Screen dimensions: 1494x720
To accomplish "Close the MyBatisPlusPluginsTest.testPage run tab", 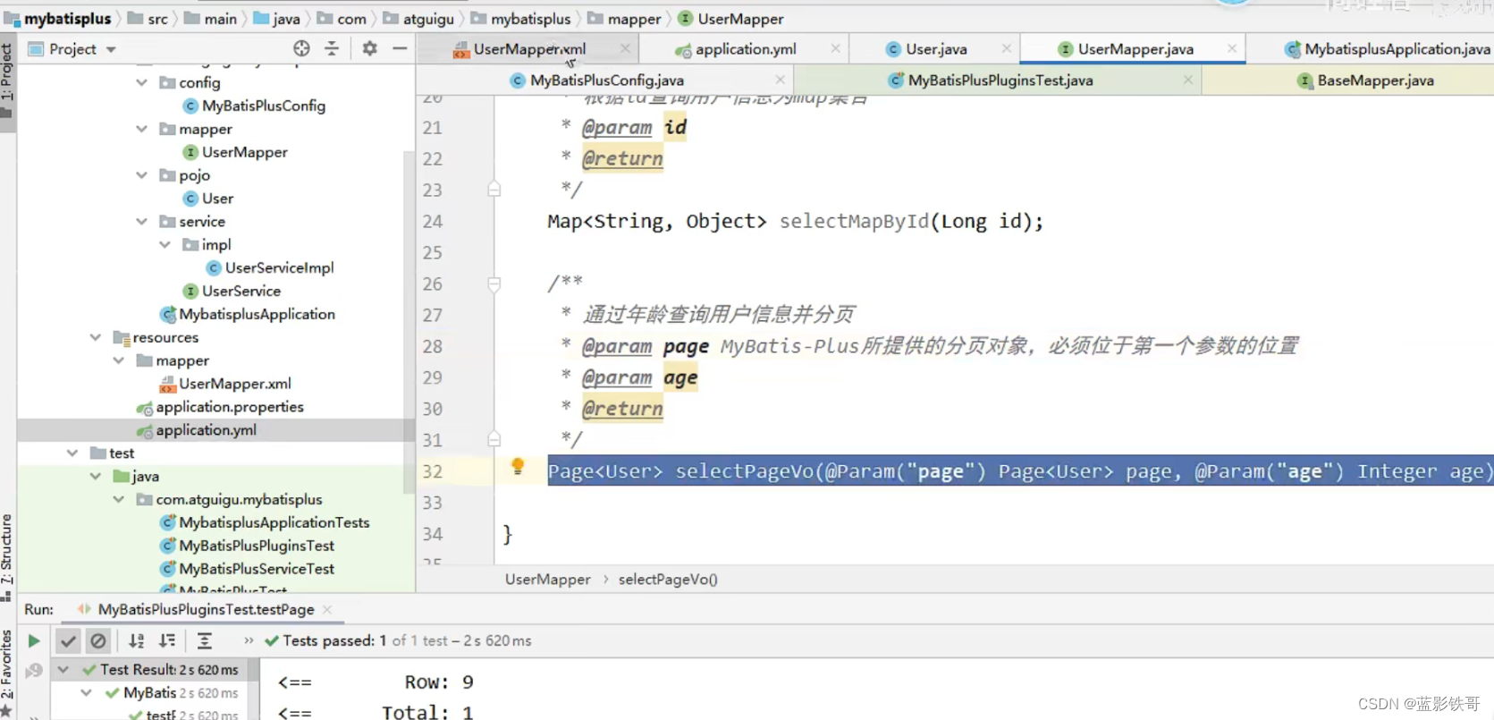I will point(327,609).
